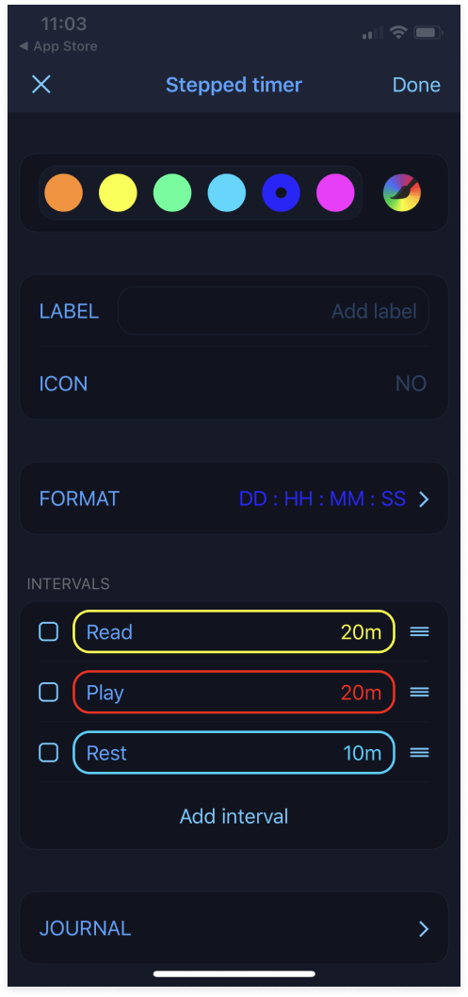
Task: Tap the reorder handle for Rest interval
Action: 419,753
